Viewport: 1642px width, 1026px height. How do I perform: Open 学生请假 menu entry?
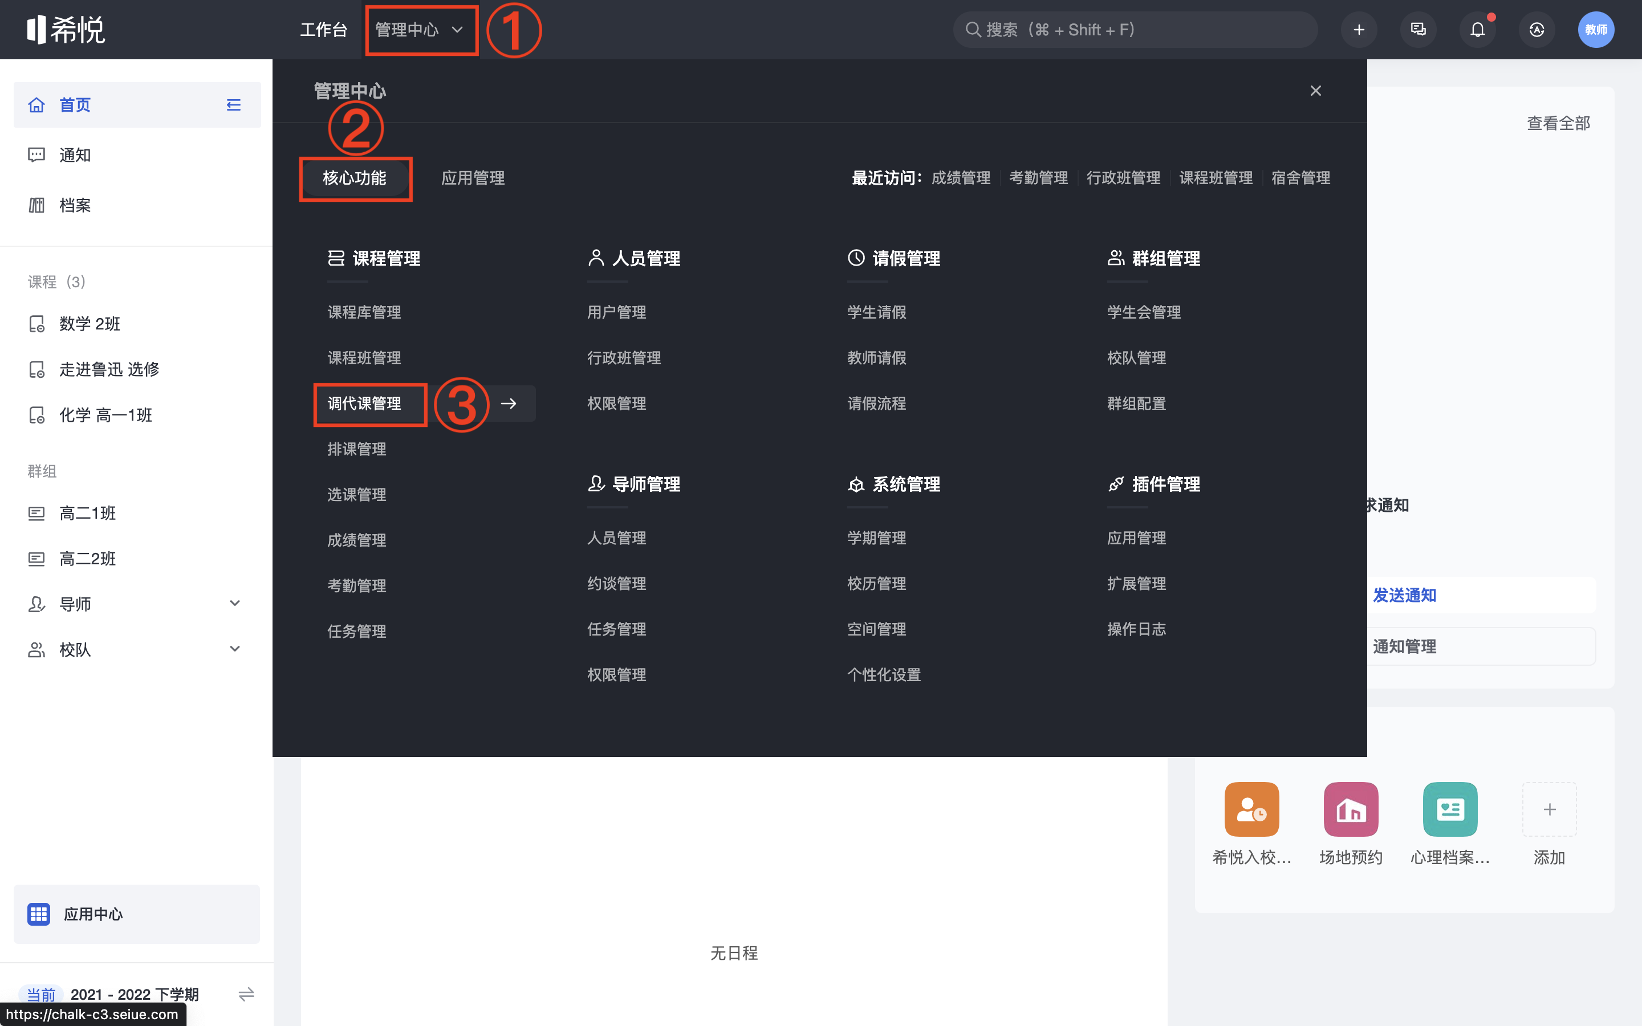coord(877,313)
